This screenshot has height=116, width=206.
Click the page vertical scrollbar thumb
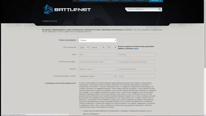click(x=205, y=34)
